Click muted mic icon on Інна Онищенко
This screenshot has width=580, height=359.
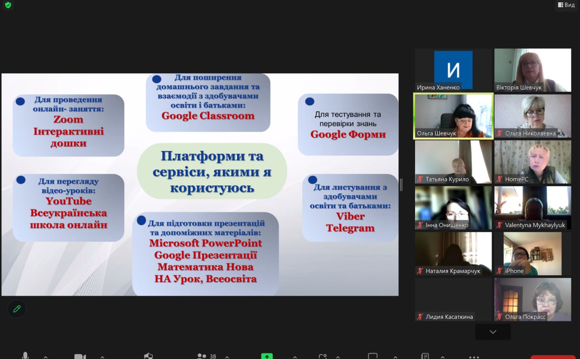pyautogui.click(x=420, y=225)
